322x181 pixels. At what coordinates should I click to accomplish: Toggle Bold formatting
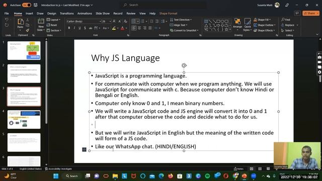point(69,28)
